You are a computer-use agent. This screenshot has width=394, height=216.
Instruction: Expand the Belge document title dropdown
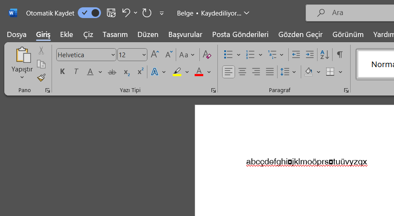click(247, 13)
